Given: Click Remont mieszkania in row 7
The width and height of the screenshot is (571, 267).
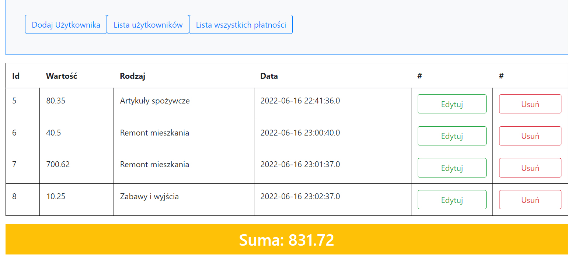Looking at the screenshot, I should point(154,164).
